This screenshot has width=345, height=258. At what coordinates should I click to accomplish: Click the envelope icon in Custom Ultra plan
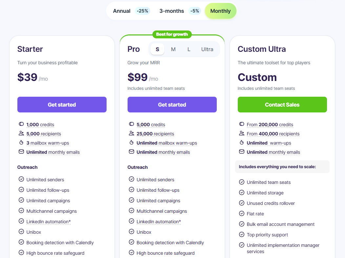tap(242, 152)
